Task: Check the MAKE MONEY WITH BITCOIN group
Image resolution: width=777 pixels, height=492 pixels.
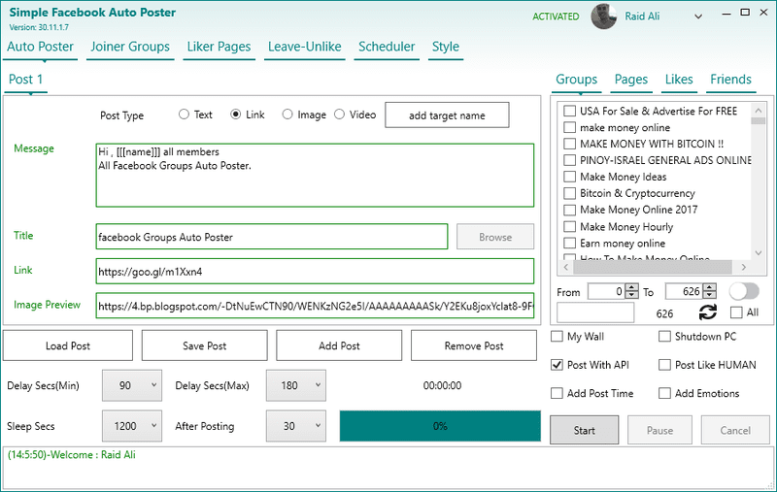Action: point(570,144)
